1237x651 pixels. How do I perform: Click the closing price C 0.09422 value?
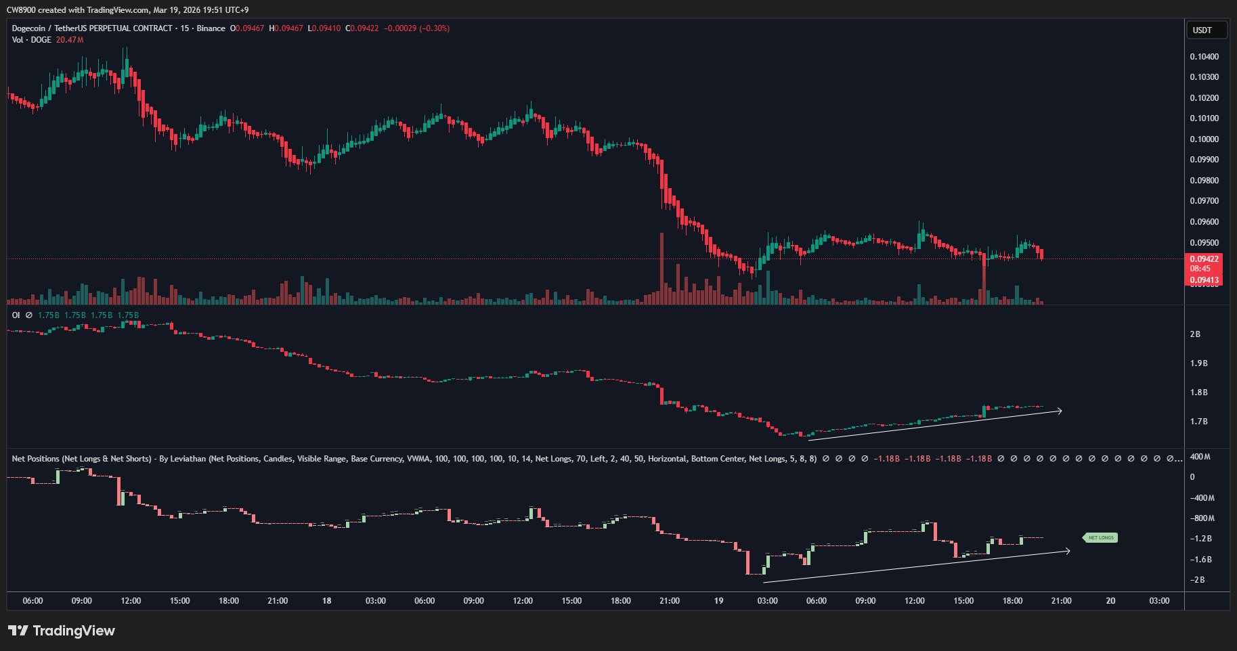pyautogui.click(x=362, y=28)
